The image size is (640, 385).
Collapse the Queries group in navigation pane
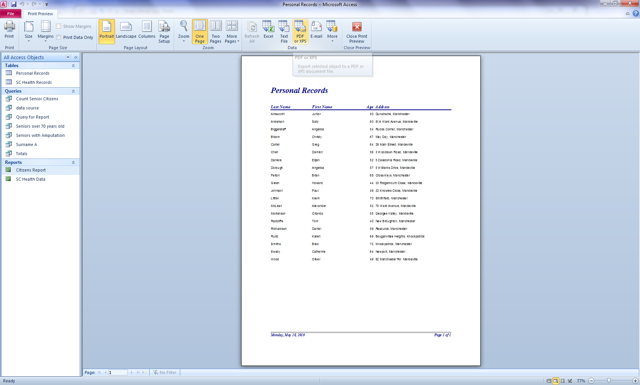[73, 91]
